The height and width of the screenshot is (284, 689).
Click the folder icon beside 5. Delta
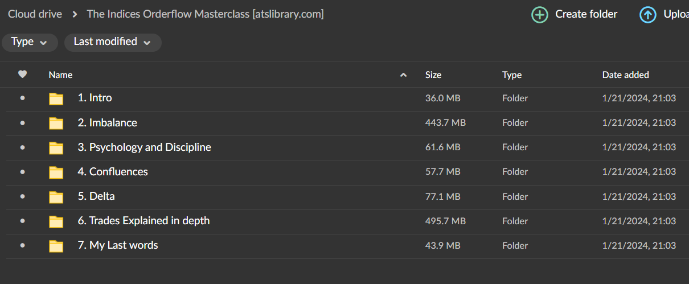pyautogui.click(x=56, y=196)
